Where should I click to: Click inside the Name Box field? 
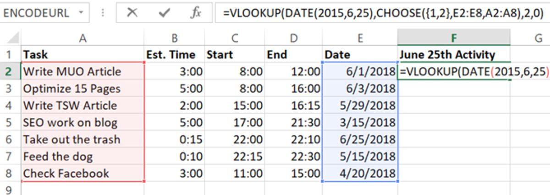click(37, 13)
